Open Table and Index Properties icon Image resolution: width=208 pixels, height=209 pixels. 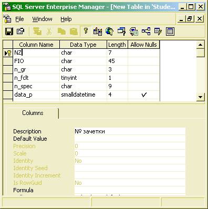pyautogui.click(x=20, y=32)
